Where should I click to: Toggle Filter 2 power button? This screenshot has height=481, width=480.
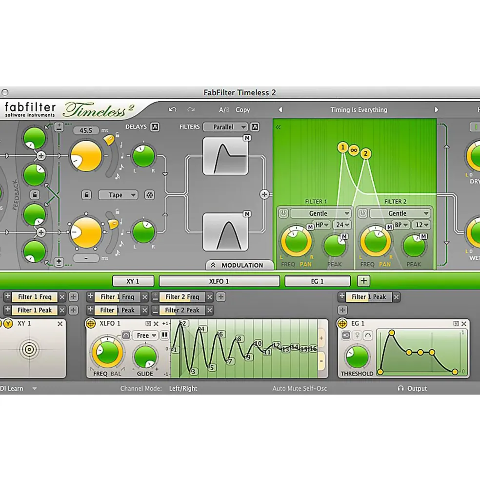tap(363, 213)
